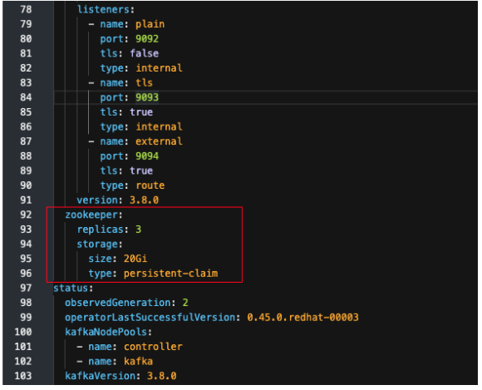The width and height of the screenshot is (482, 390).
Task: Click the 'observedGeneration' key
Action: pyautogui.click(x=118, y=303)
